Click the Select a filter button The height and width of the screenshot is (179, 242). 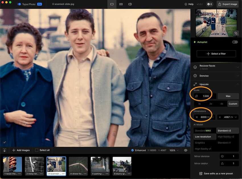[x=216, y=54]
